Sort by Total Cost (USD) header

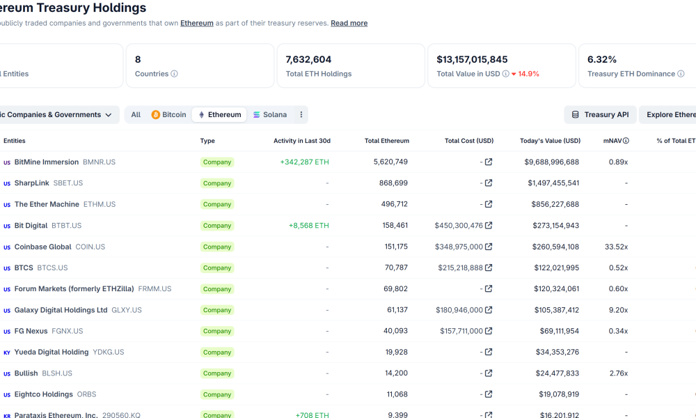[x=468, y=140]
